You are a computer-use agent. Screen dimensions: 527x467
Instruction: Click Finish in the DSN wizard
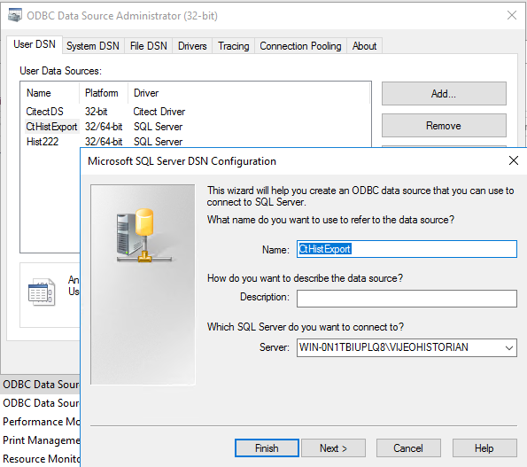pos(267,448)
